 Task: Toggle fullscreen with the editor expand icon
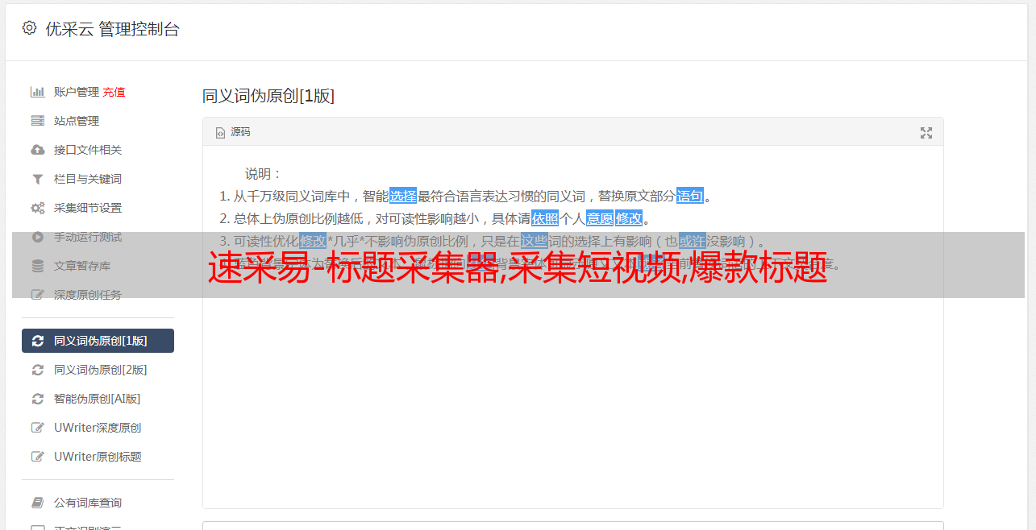(x=926, y=133)
